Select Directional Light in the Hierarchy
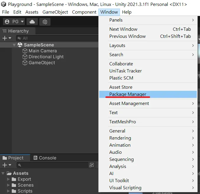Screen dimensions: 200x194 [46, 57]
